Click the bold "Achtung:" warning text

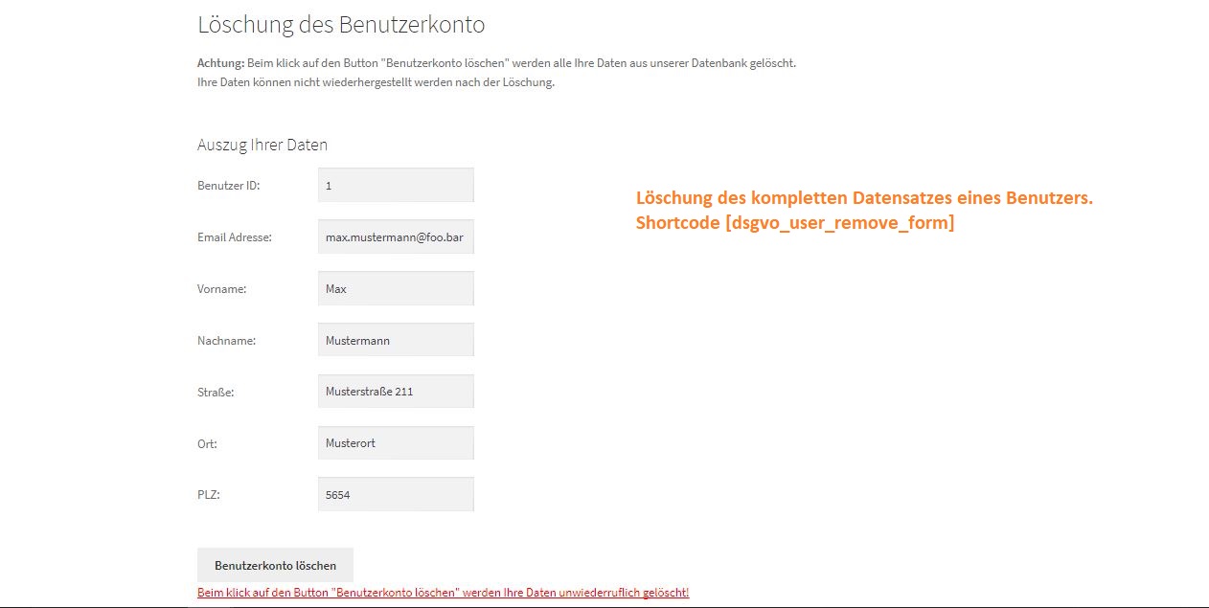pyautogui.click(x=221, y=63)
